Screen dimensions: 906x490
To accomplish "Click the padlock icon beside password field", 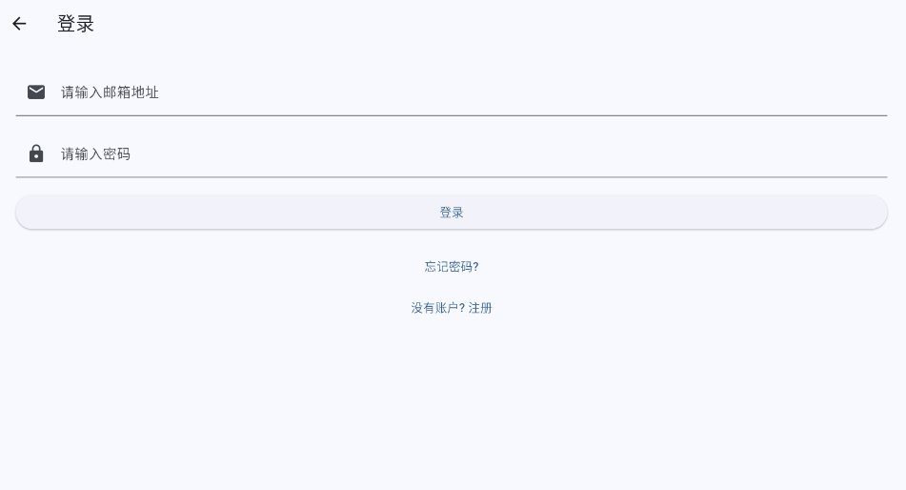I will point(36,153).
